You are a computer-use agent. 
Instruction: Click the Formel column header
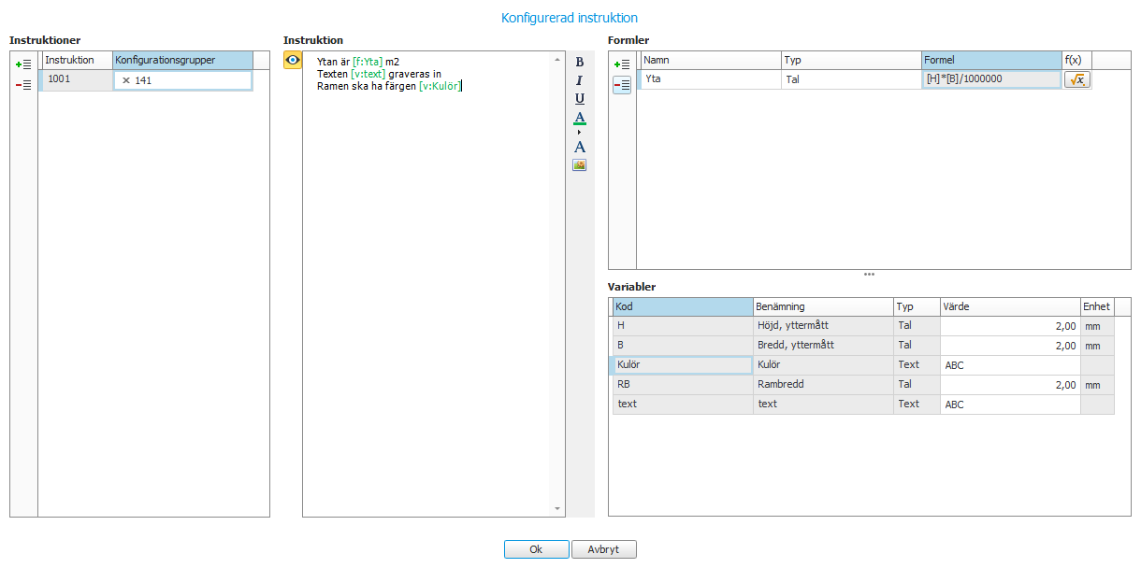click(990, 60)
